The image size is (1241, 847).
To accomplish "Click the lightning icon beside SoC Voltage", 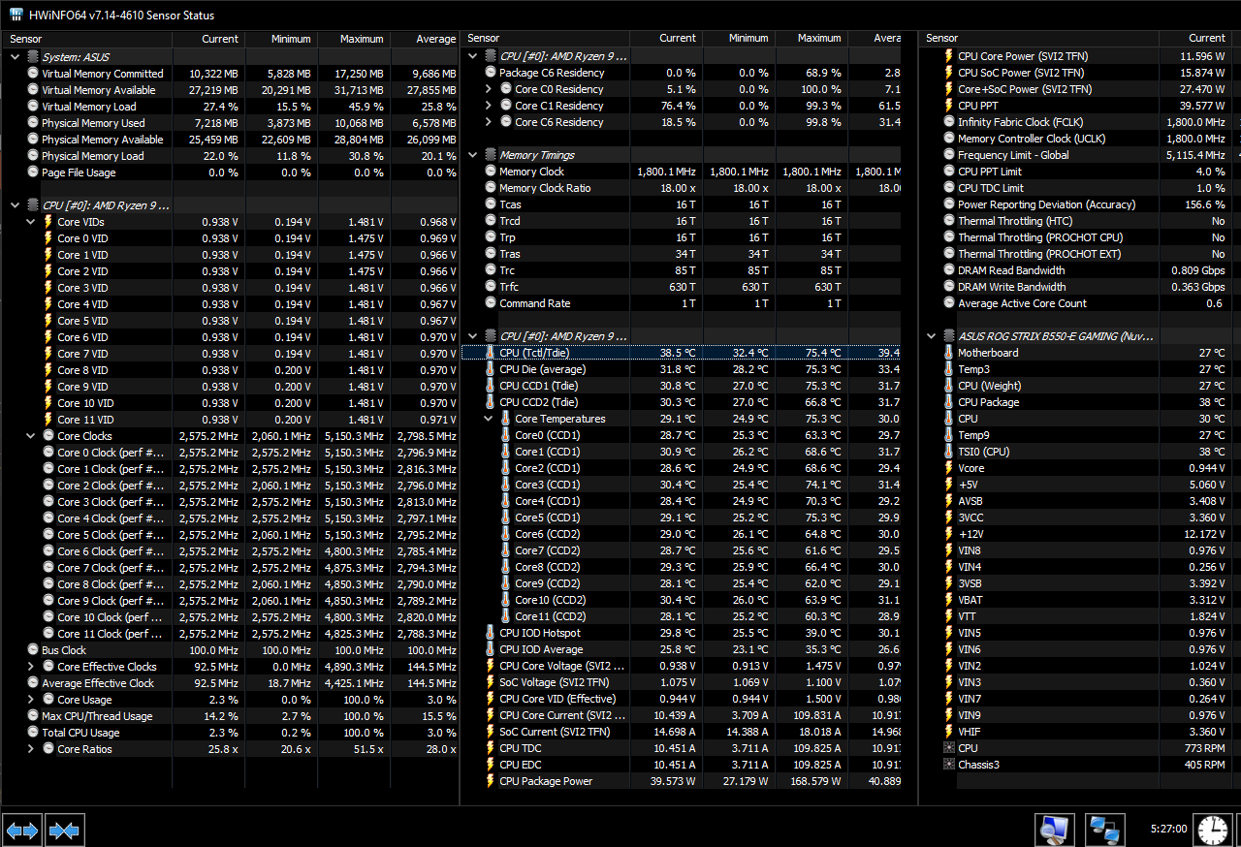I will [490, 682].
